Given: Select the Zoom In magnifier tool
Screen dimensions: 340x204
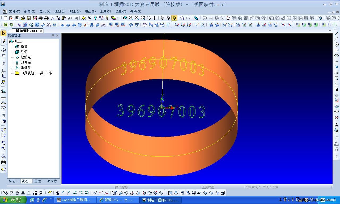Looking at the screenshot, I should click(x=137, y=18).
